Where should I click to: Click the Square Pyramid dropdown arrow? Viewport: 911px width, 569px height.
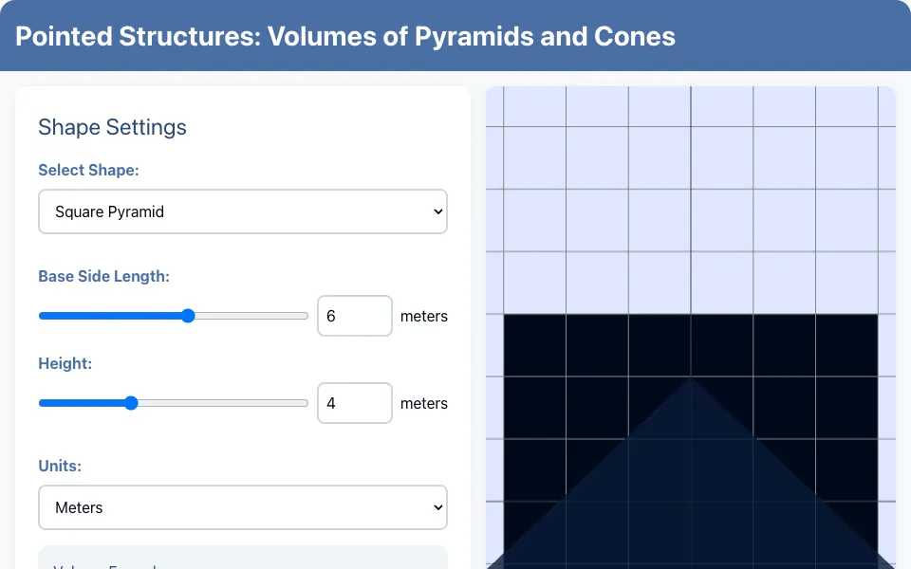(x=438, y=211)
